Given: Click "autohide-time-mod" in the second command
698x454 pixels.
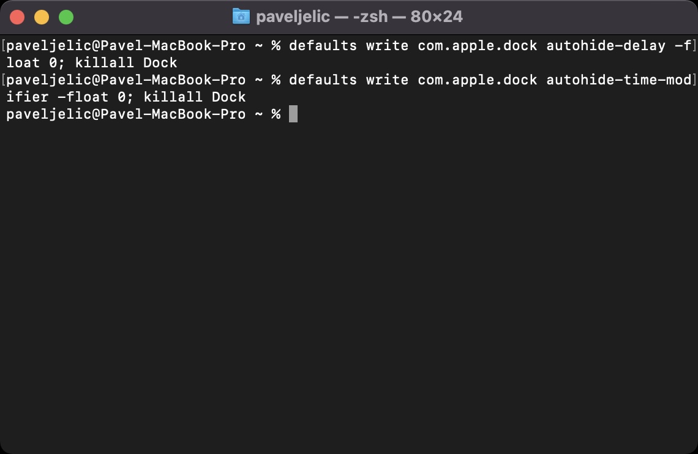Looking at the screenshot, I should (x=618, y=80).
